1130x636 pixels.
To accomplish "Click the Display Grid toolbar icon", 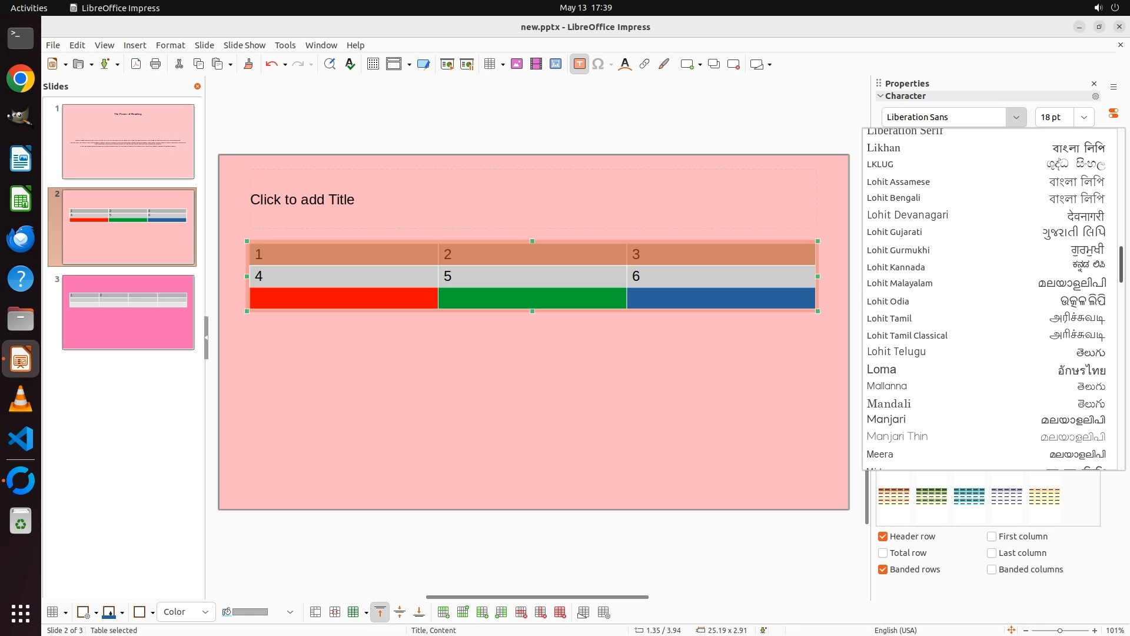I will pyautogui.click(x=373, y=64).
